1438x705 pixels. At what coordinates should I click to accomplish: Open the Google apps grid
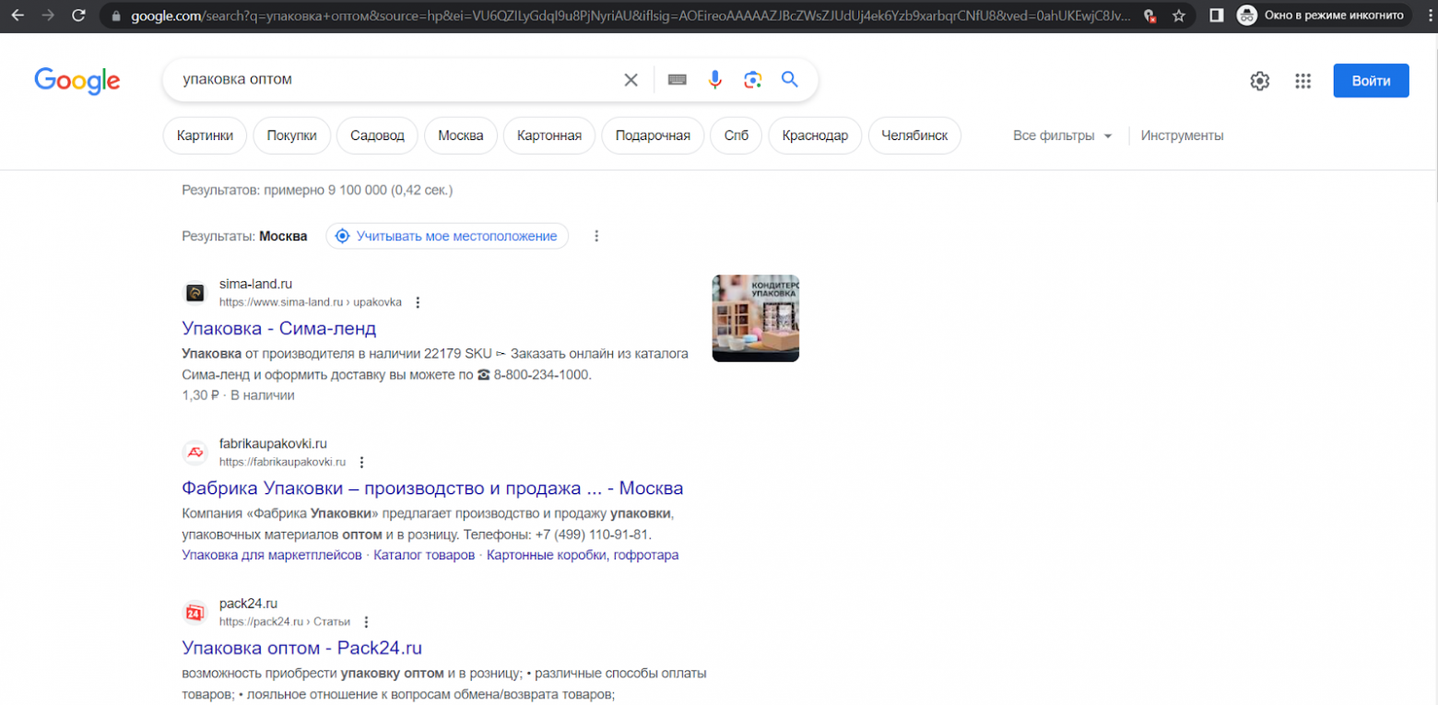[1303, 81]
